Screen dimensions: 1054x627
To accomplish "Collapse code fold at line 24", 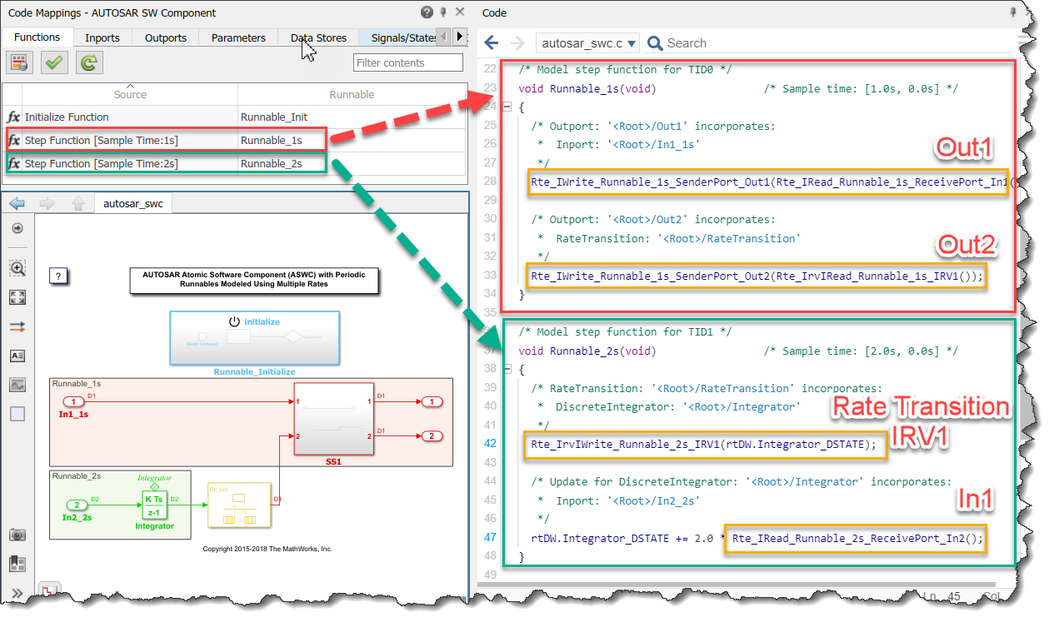I will pyautogui.click(x=507, y=107).
